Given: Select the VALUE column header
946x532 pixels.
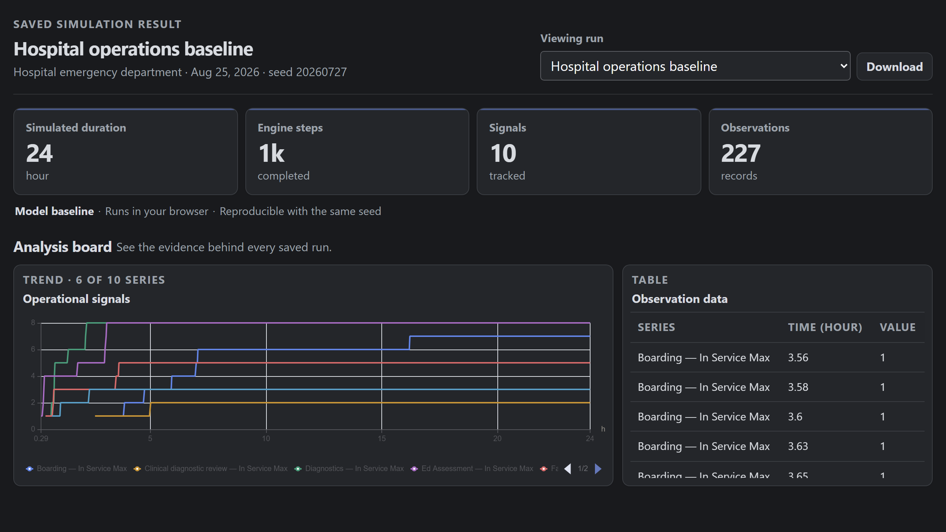Looking at the screenshot, I should [898, 327].
